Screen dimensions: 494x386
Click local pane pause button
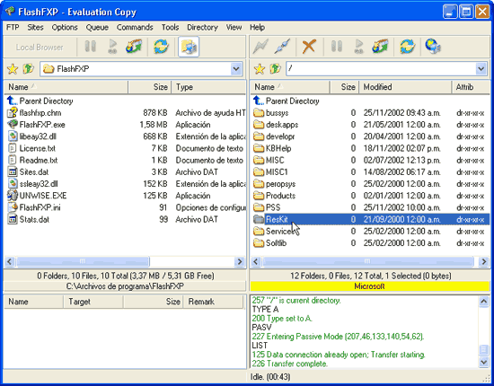coord(91,47)
